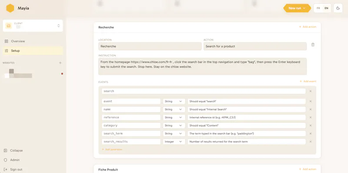Switch language to FR
Image resolution: width=348 pixels, height=173 pixels.
[318, 8]
